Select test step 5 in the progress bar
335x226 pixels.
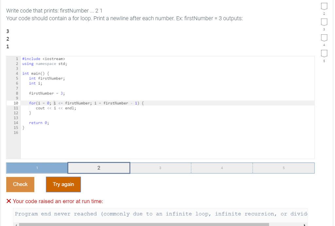(283, 167)
